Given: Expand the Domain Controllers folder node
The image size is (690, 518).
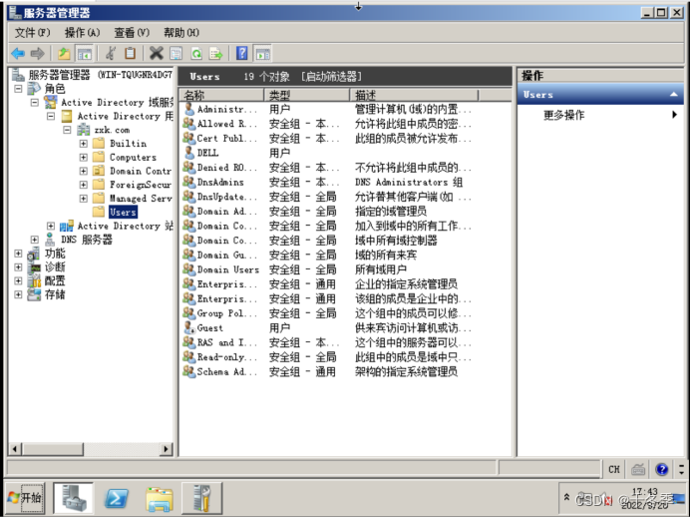Looking at the screenshot, I should pyautogui.click(x=83, y=171).
